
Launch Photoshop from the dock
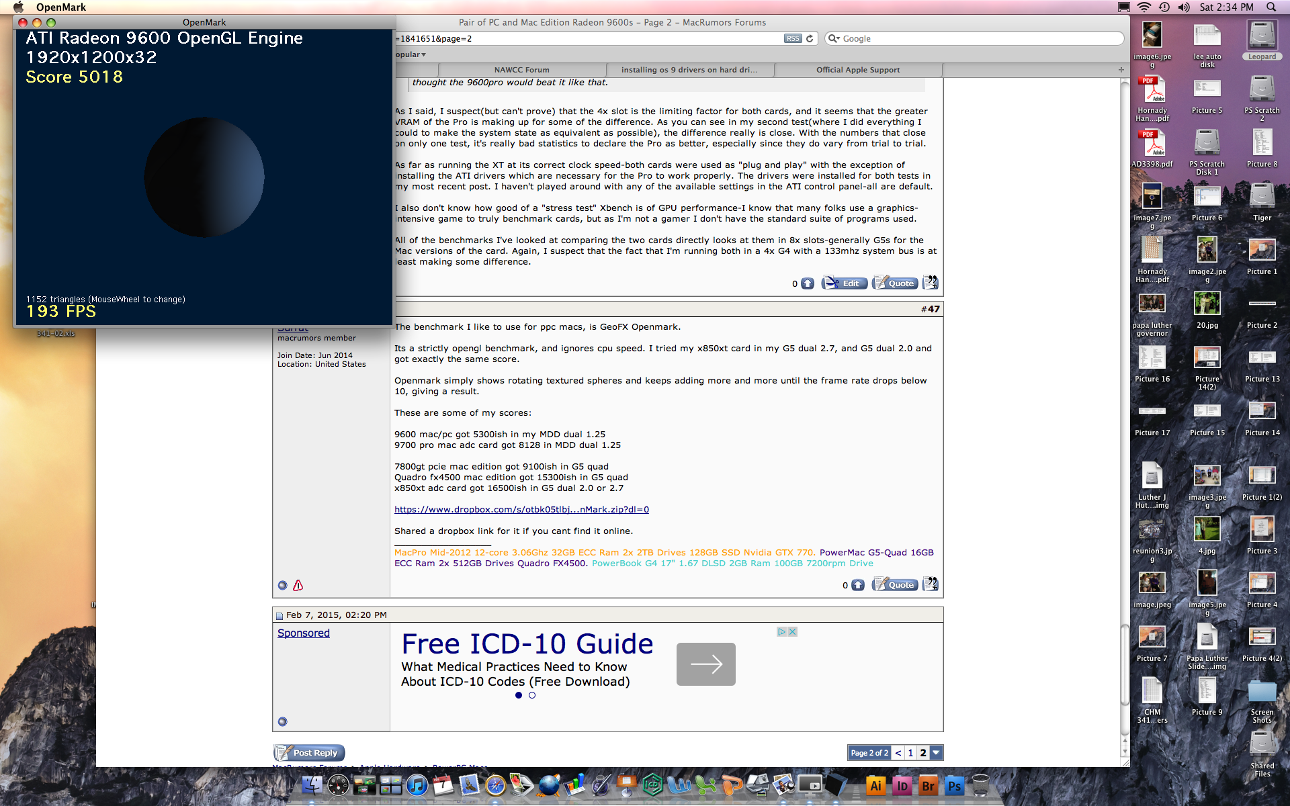954,786
